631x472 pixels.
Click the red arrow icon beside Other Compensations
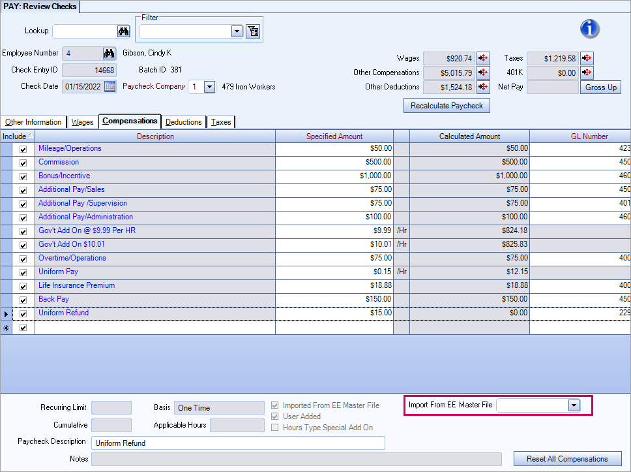pyautogui.click(x=483, y=72)
